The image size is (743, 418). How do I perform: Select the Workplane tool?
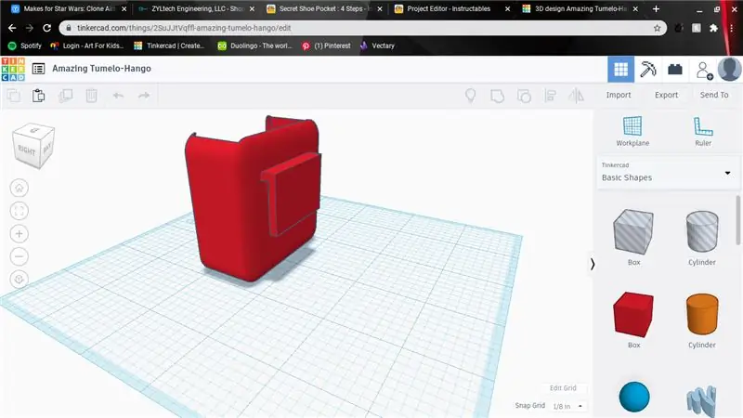[x=632, y=131]
